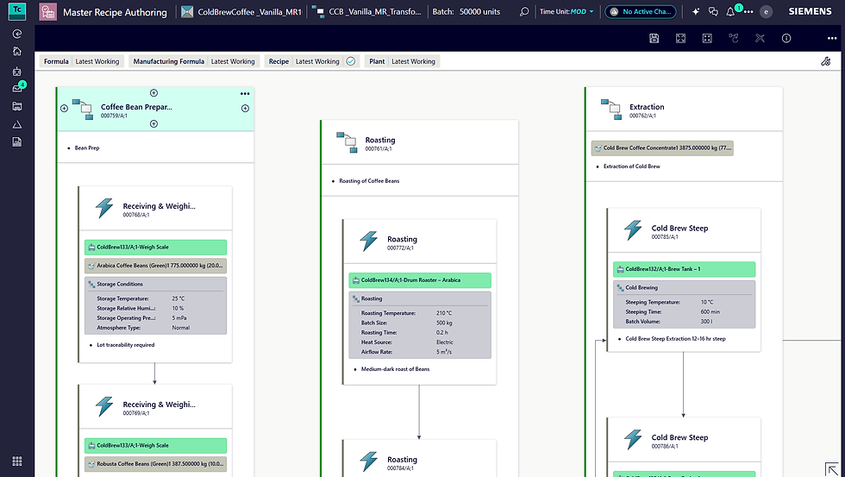Open the ColdBrewCoffee_Vanilla_MR1 header item
845x477 pixels.
coord(242,11)
